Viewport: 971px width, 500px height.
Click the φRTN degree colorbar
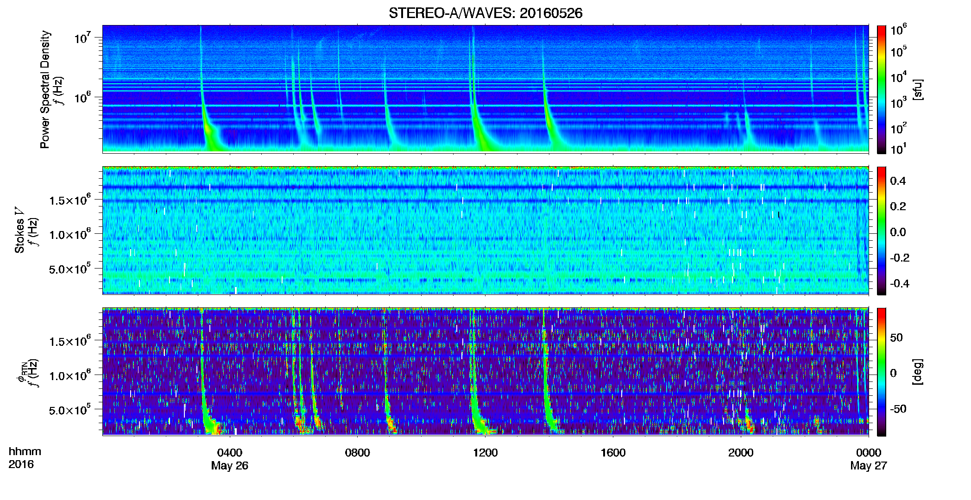pos(882,372)
